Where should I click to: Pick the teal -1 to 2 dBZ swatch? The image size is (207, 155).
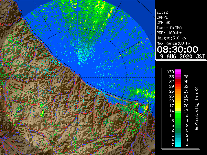coord(178,135)
